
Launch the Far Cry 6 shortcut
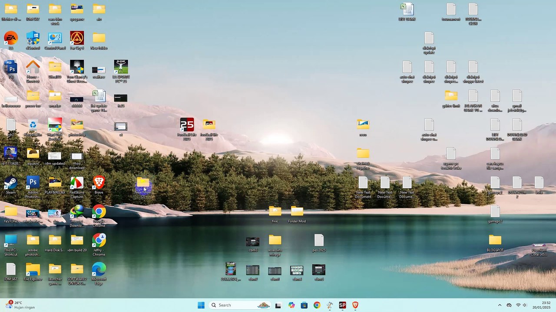[77, 38]
